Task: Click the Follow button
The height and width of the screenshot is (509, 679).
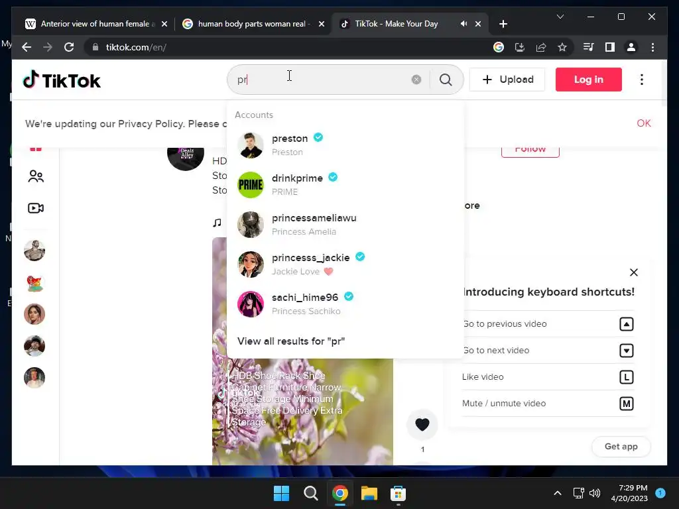Action: pyautogui.click(x=530, y=151)
